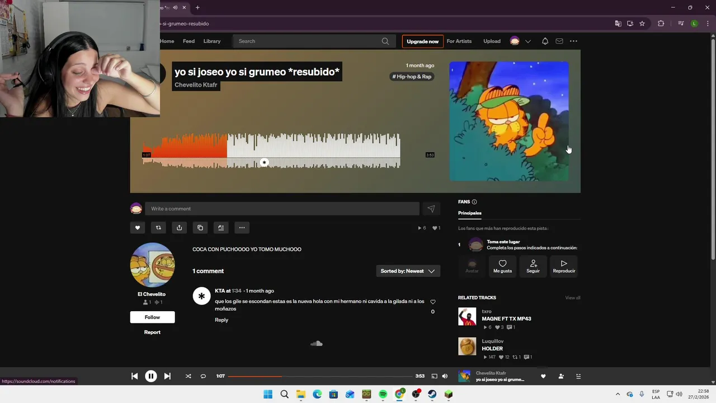
Task: Like the now-playing track in the player bar
Action: [543, 376]
